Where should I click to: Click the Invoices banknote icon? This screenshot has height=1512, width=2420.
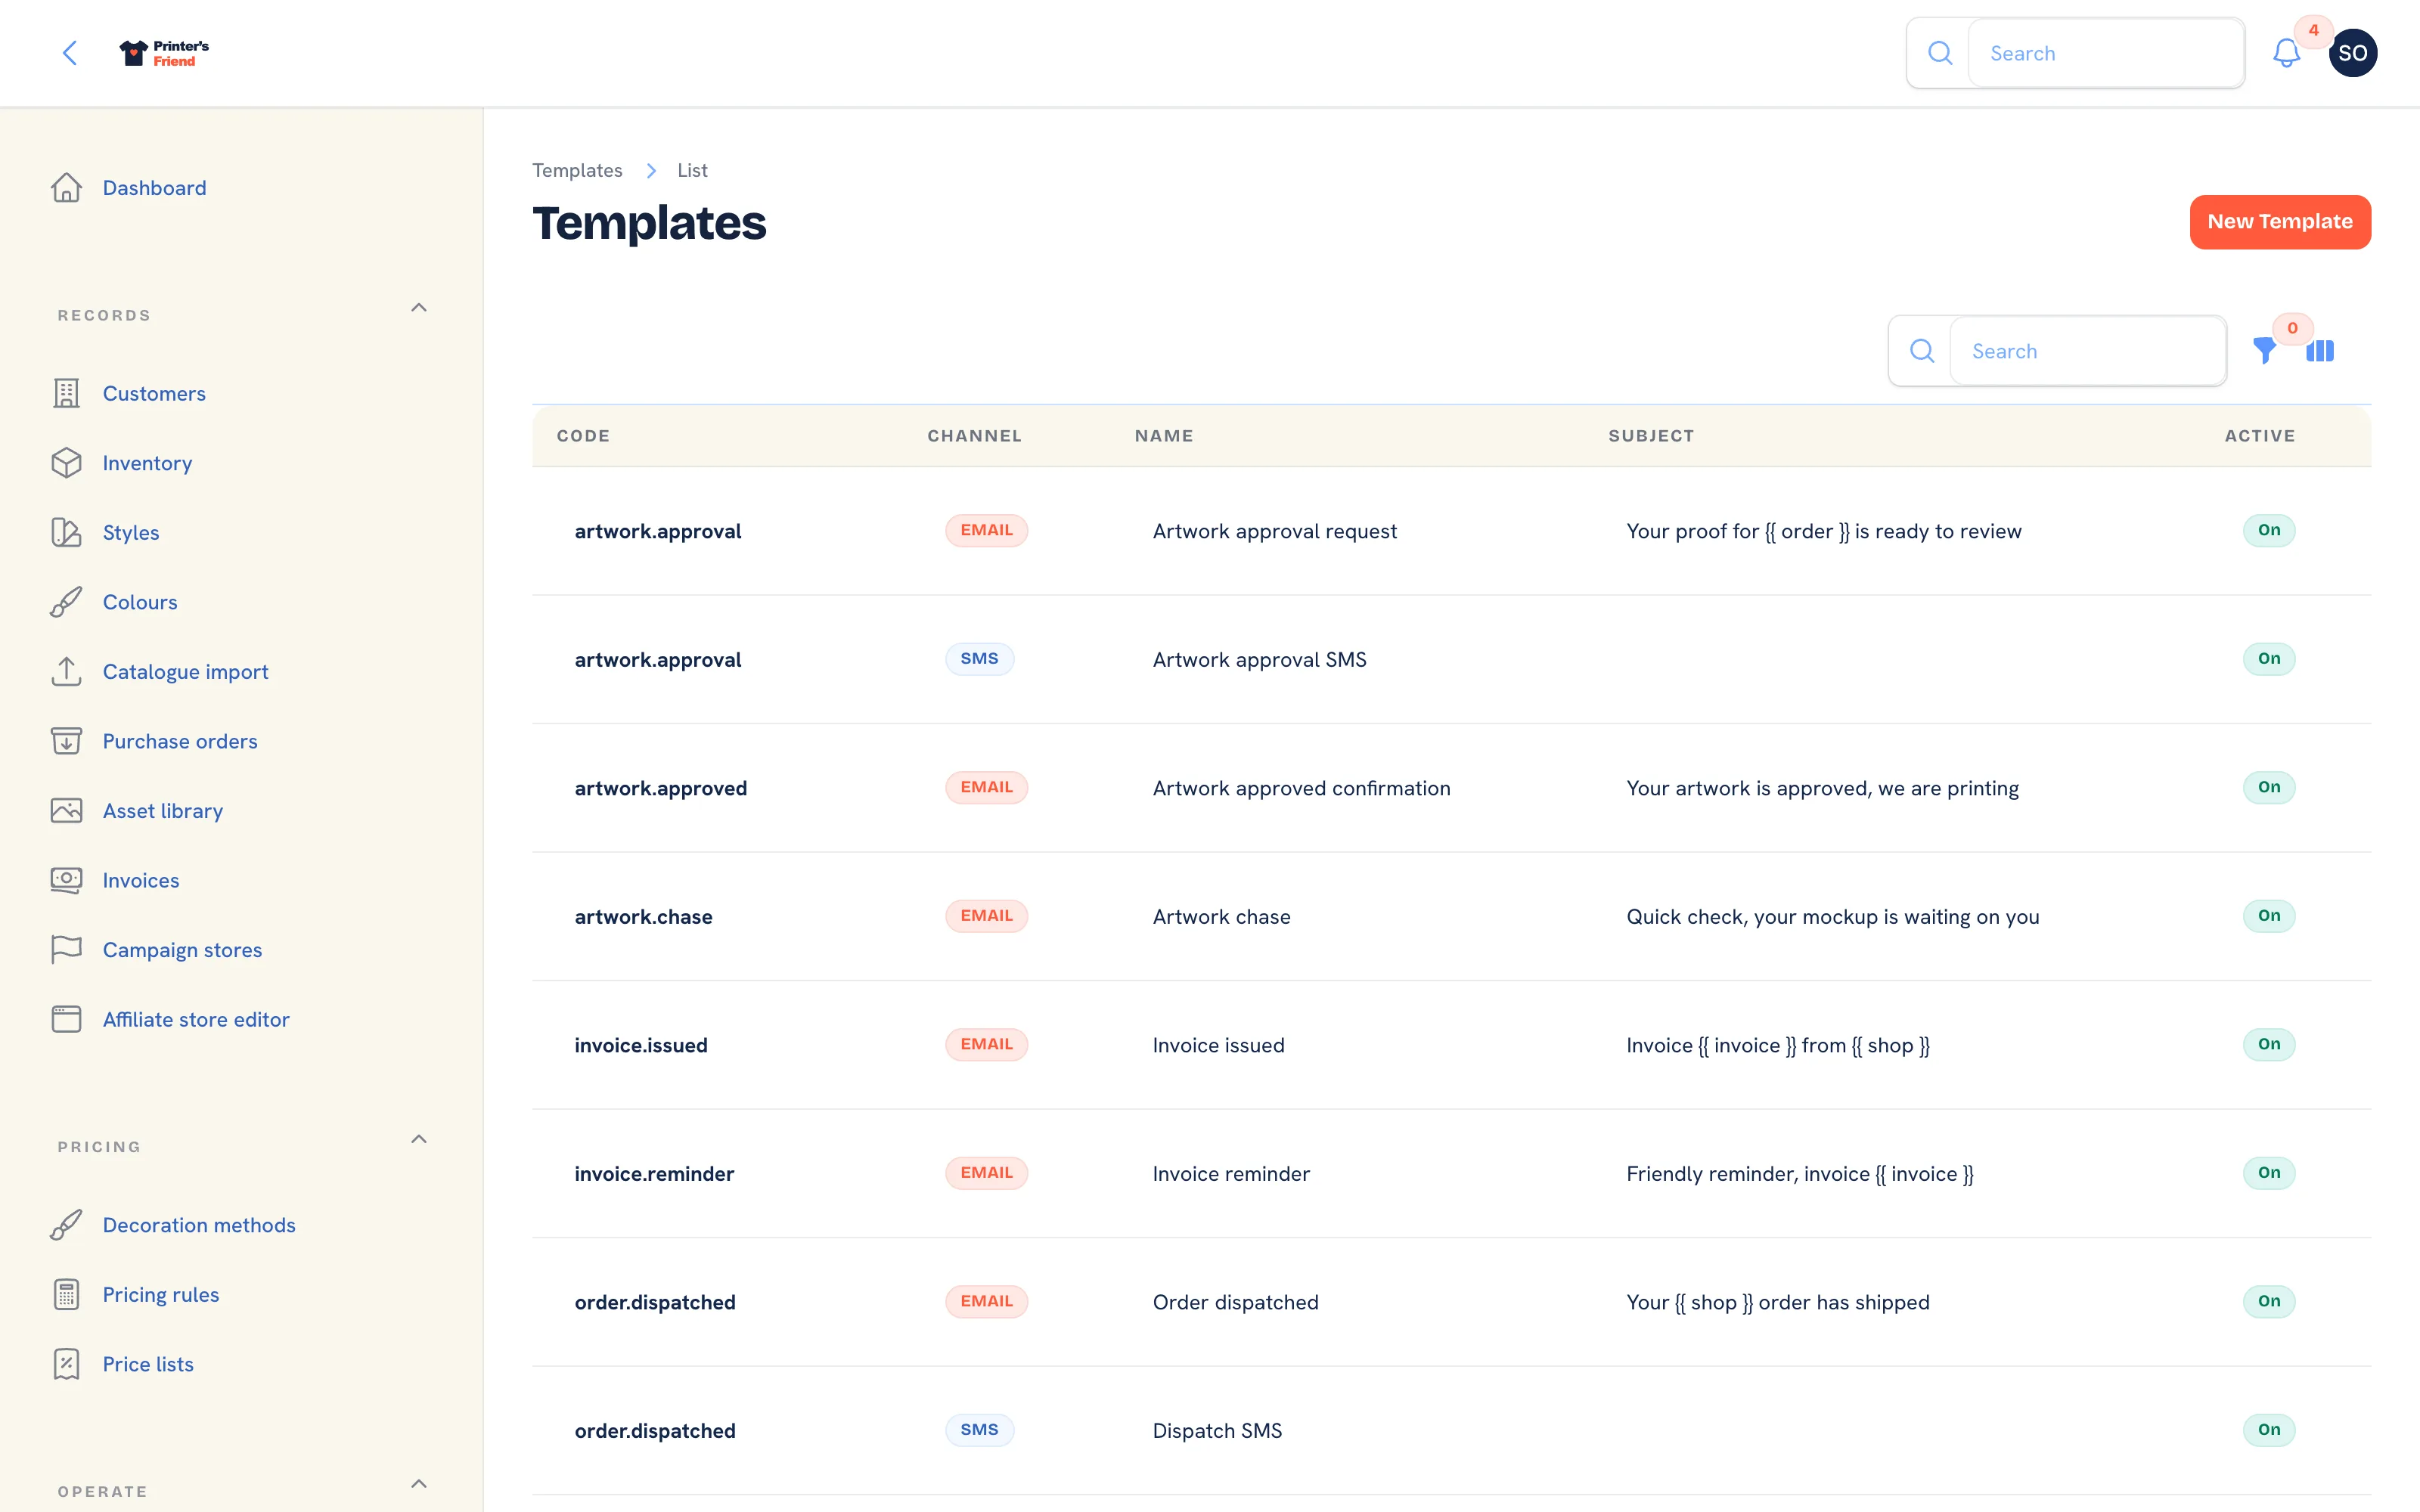(66, 880)
